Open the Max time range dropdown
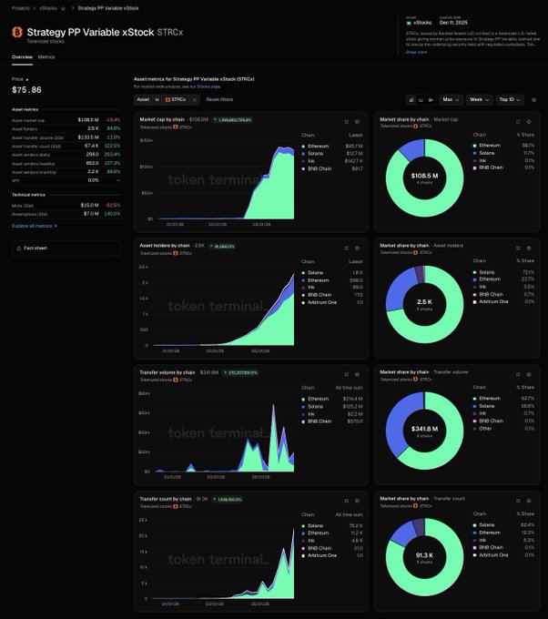The image size is (548, 619). pos(451,100)
